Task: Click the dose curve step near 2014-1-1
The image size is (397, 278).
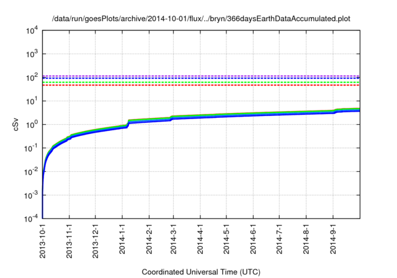Action: pos(128,123)
